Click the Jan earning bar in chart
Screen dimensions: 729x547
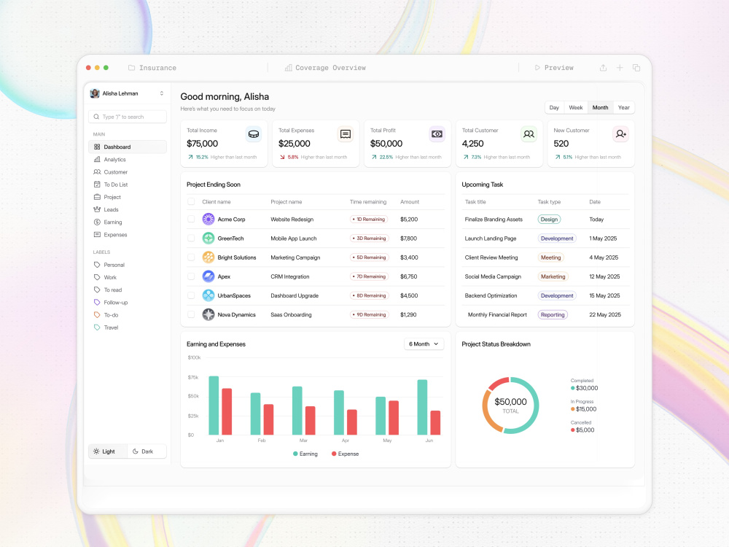click(214, 406)
